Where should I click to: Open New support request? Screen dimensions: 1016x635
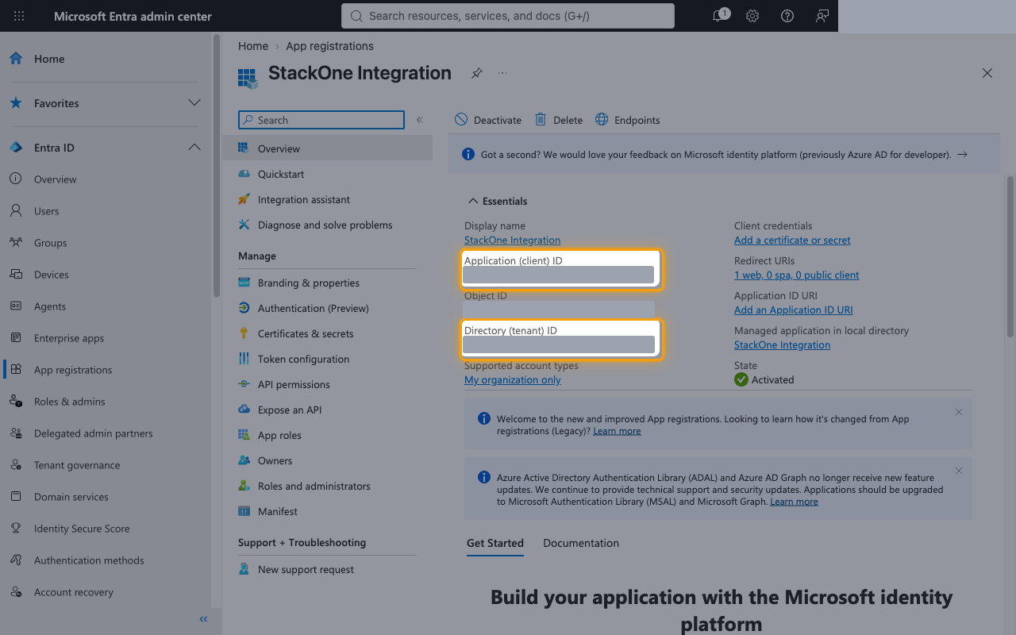pyautogui.click(x=306, y=569)
